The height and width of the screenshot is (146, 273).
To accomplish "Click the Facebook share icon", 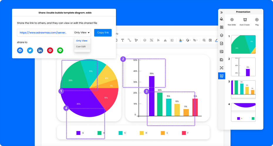I will click(x=20, y=51).
